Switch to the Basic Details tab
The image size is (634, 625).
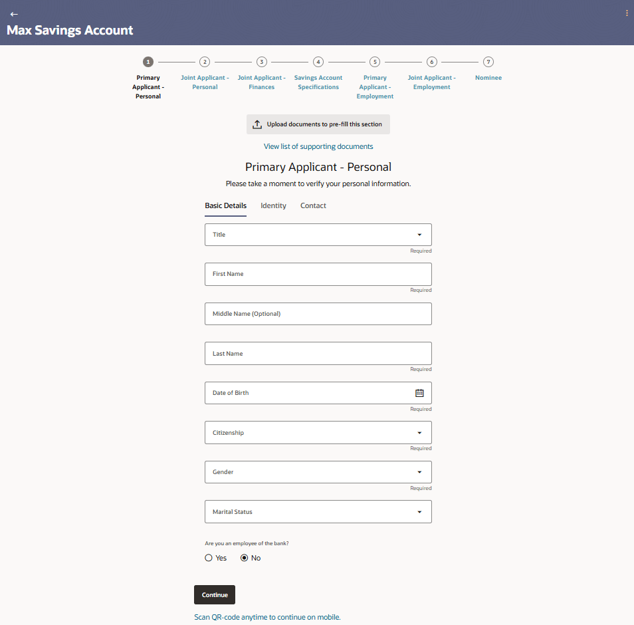pyautogui.click(x=225, y=205)
